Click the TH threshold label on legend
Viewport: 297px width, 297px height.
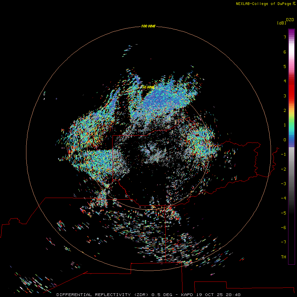283,257
